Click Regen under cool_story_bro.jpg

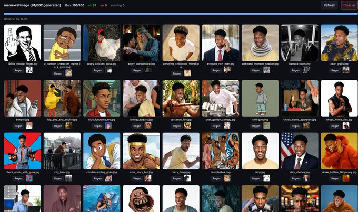137,178
